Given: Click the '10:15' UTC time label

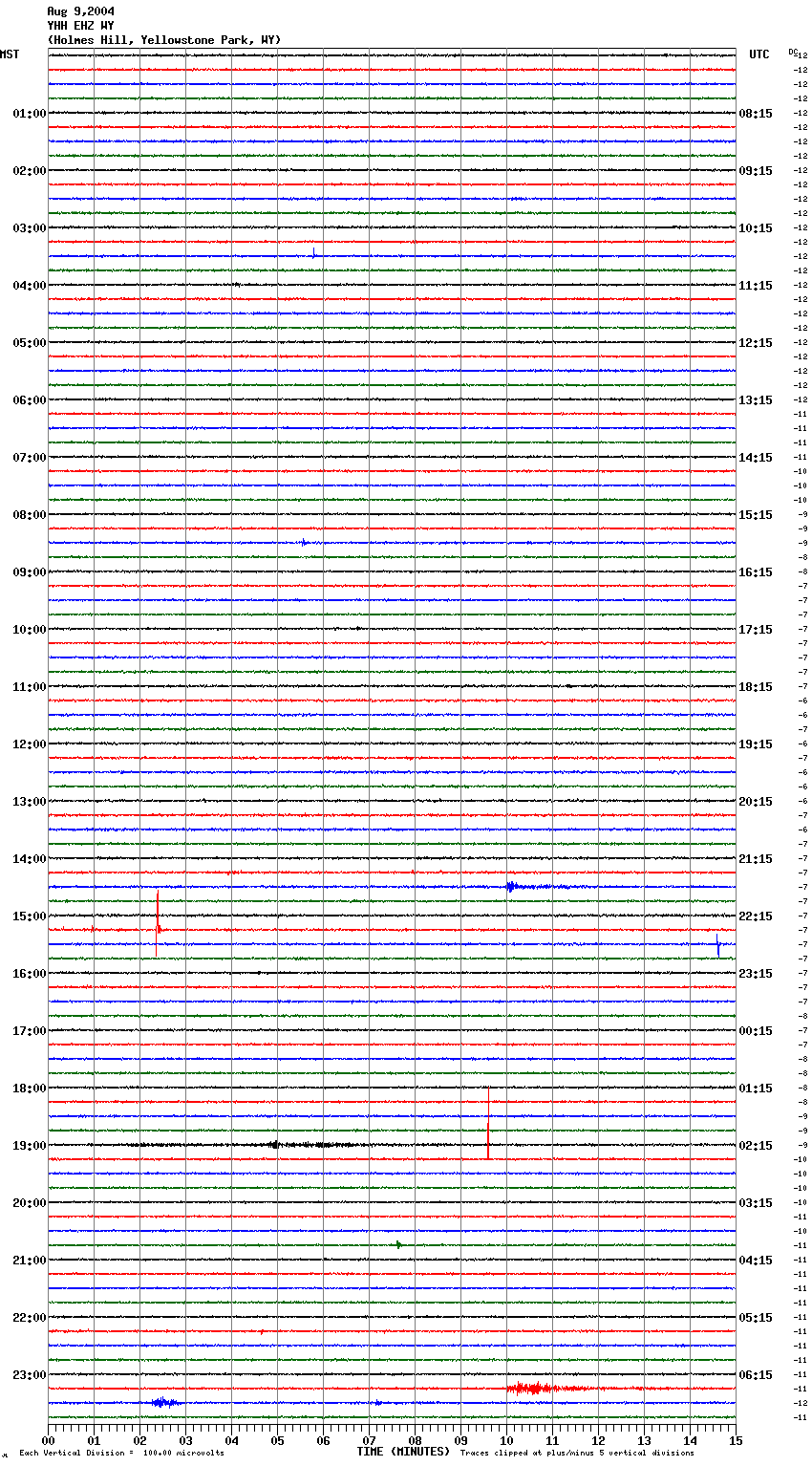Looking at the screenshot, I should tap(756, 228).
